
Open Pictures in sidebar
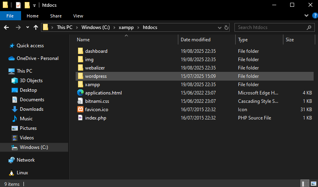point(28,128)
